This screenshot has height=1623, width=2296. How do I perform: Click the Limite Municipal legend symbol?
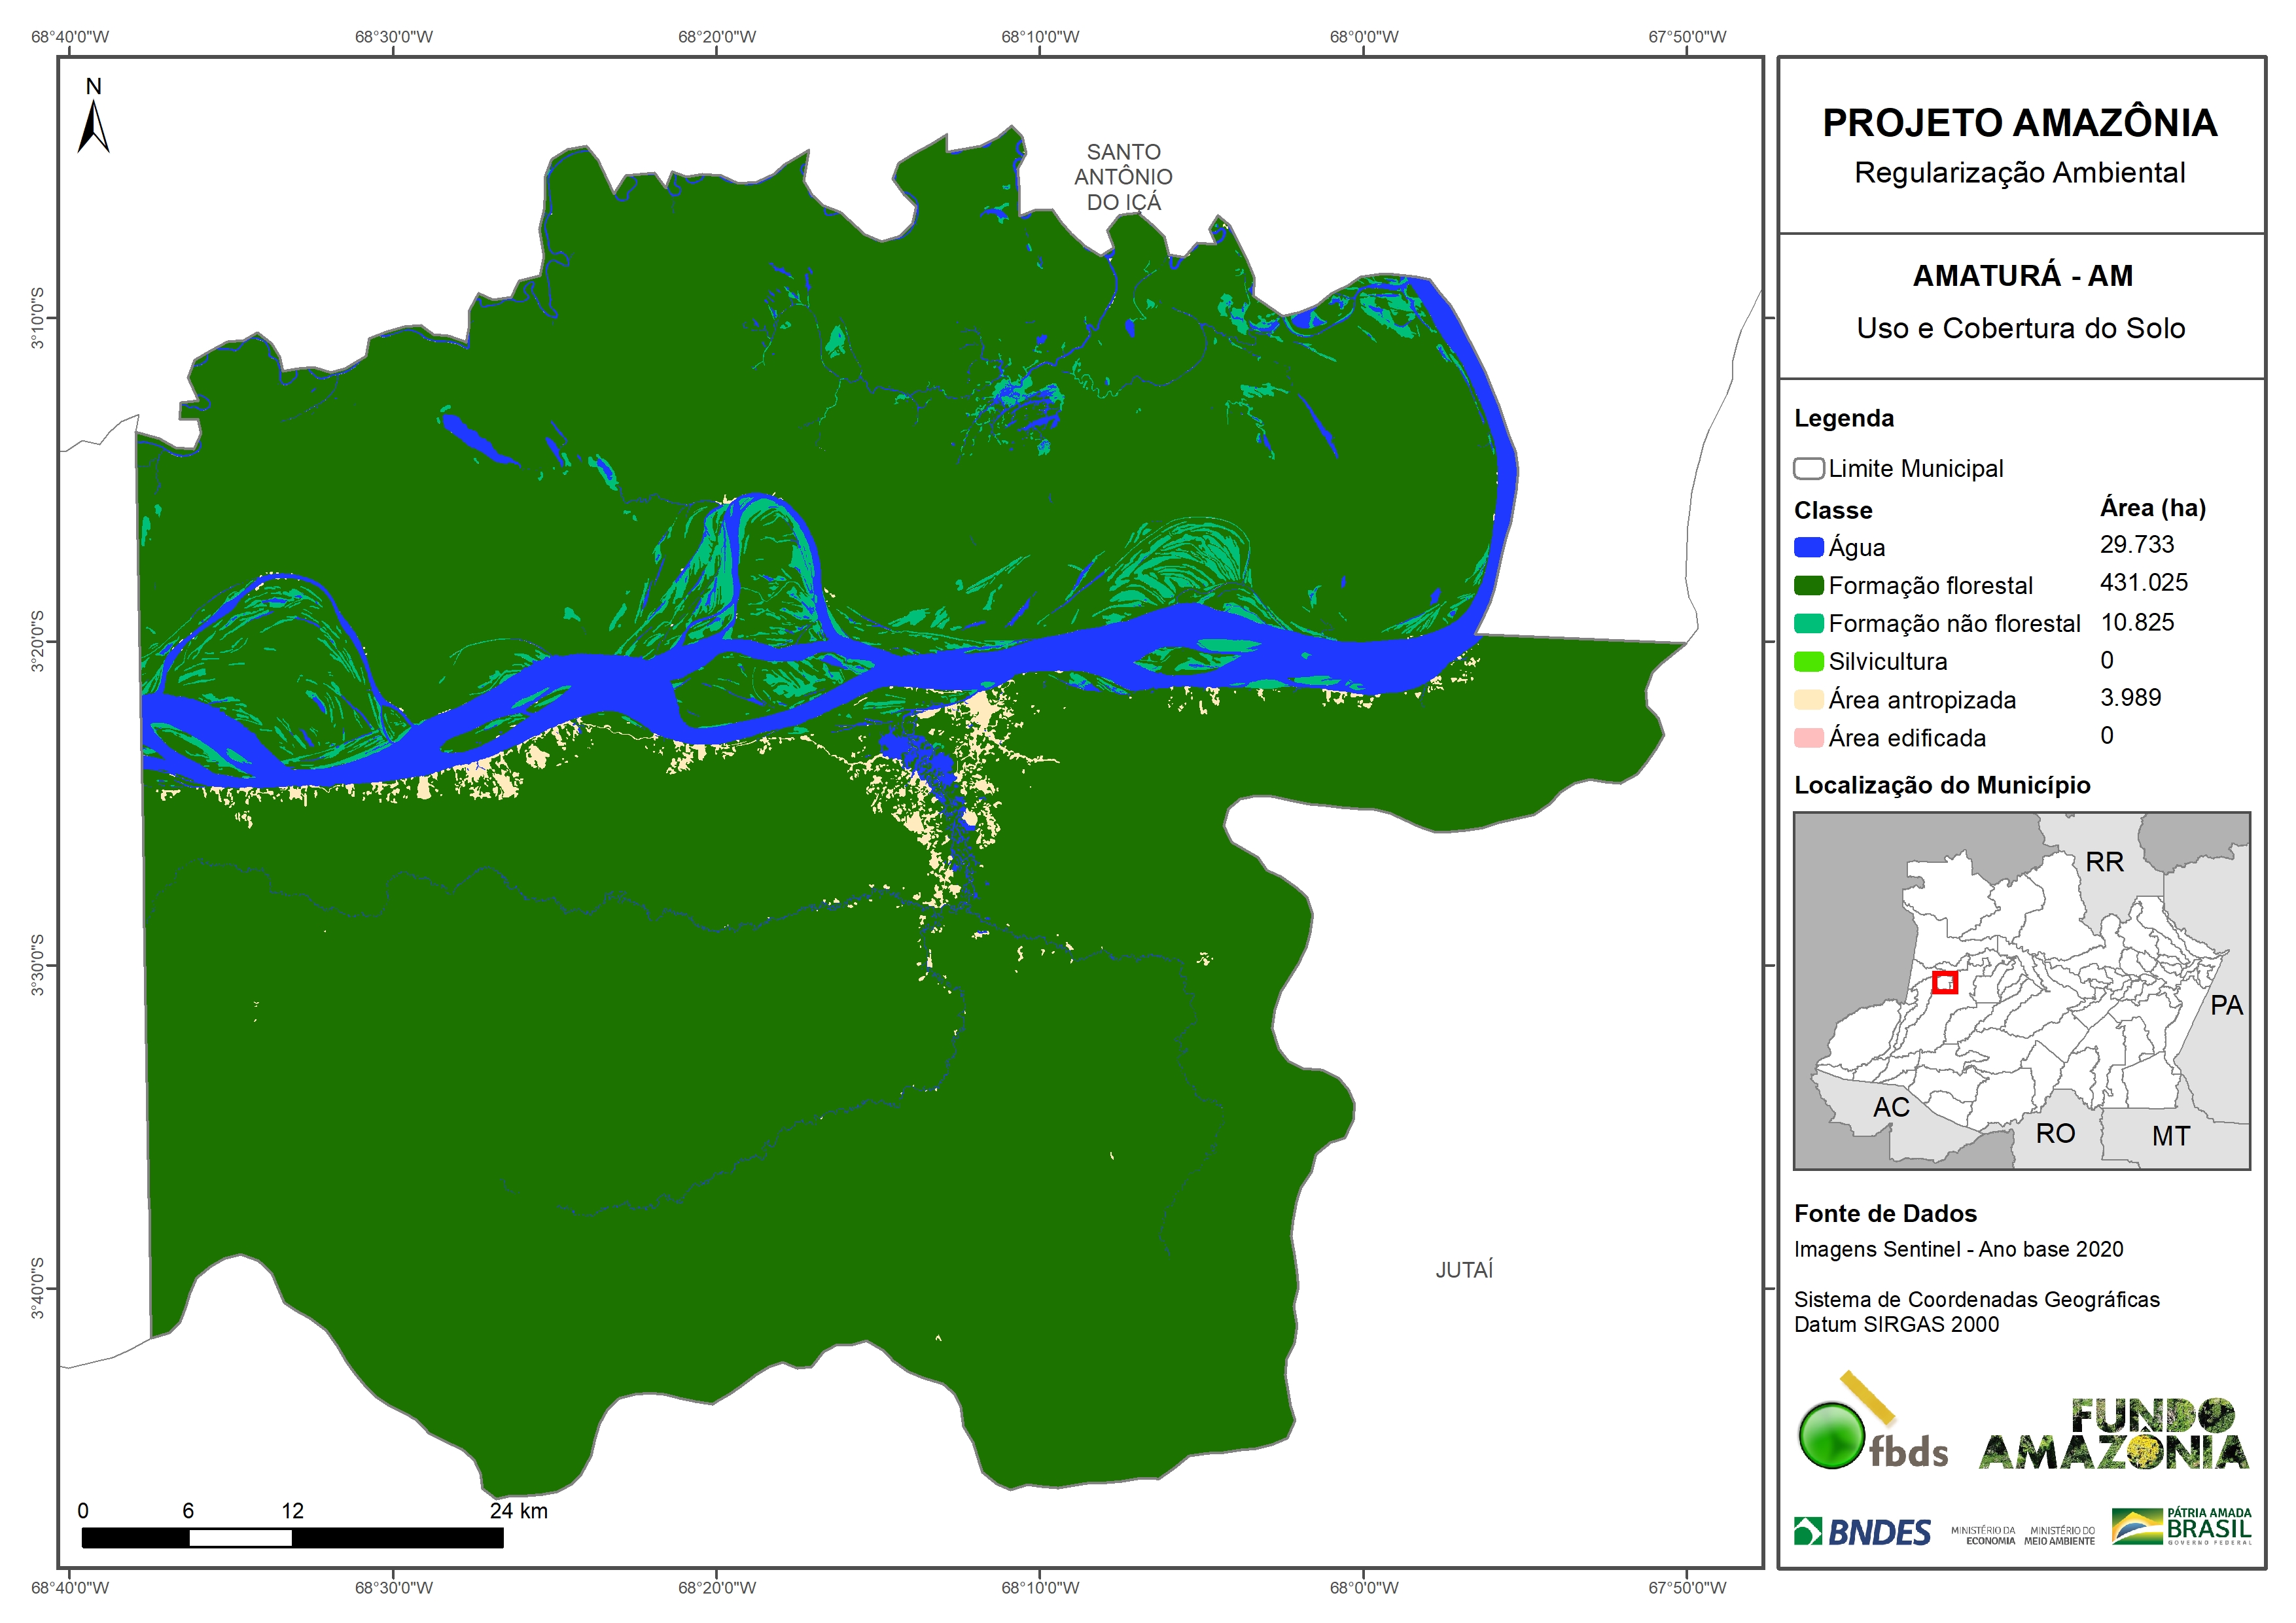click(x=1808, y=469)
